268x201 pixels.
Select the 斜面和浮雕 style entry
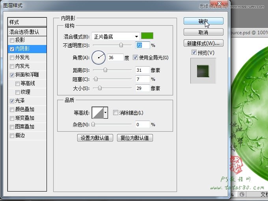coord(27,75)
